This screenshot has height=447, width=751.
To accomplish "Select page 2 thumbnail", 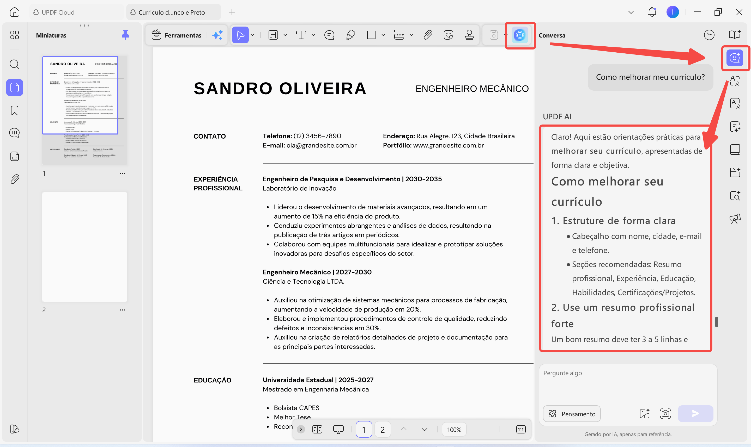I will point(85,247).
